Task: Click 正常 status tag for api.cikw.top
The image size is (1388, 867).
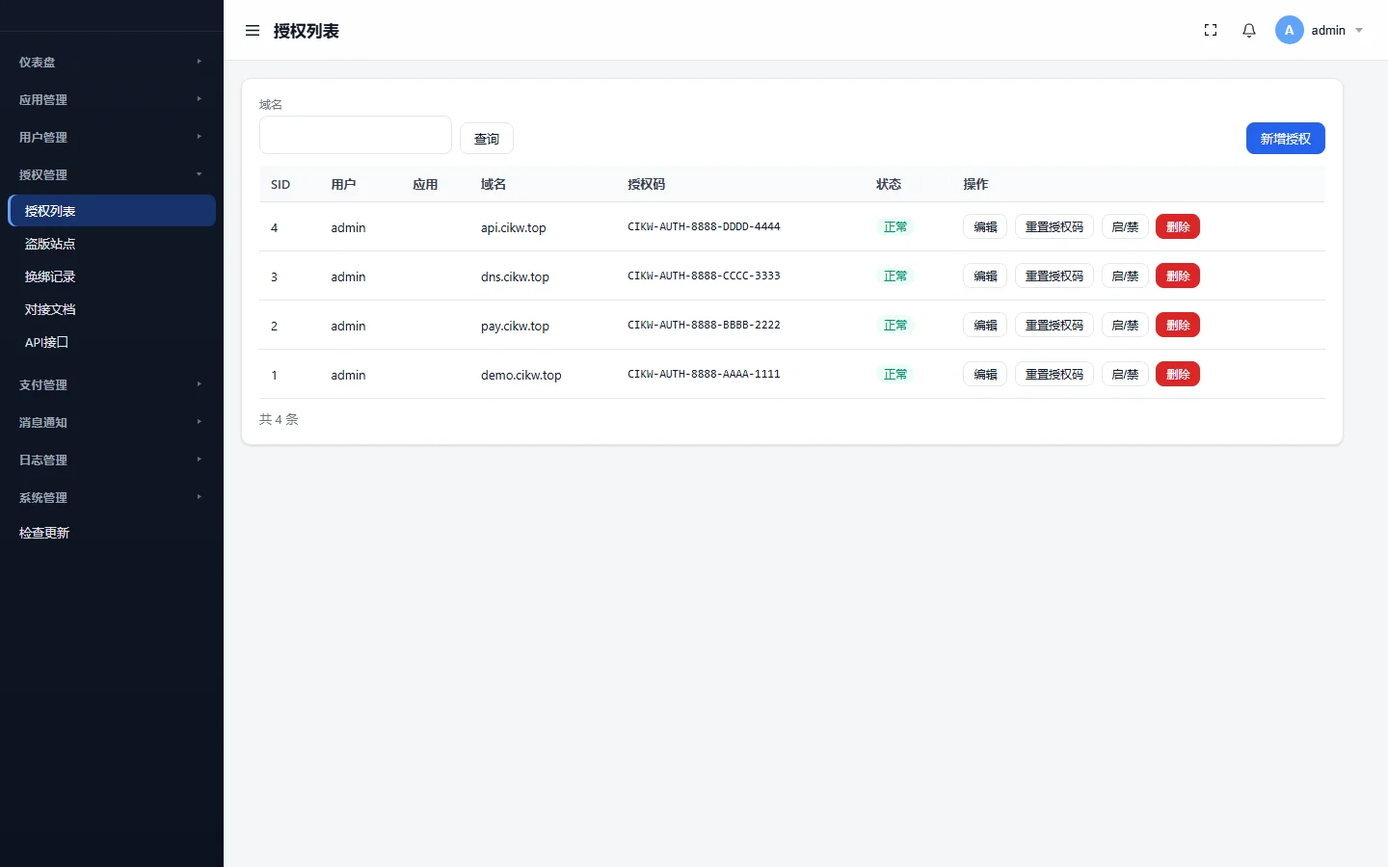Action: 895,226
